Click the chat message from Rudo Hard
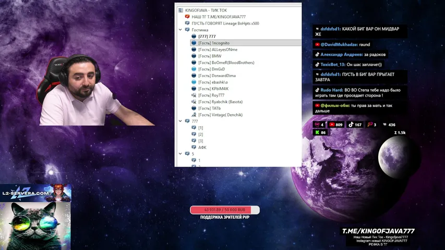This screenshot has height=250, width=445. 360,93
